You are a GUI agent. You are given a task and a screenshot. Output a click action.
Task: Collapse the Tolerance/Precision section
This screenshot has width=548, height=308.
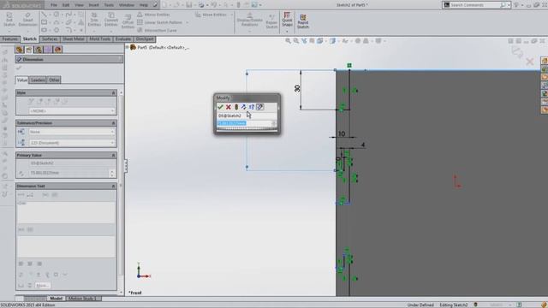(113, 123)
